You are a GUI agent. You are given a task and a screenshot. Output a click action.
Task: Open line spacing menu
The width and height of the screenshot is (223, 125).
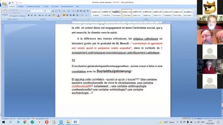pyautogui.click(x=77, y=15)
